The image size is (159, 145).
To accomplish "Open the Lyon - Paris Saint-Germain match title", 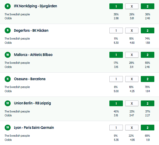I will (34, 128).
